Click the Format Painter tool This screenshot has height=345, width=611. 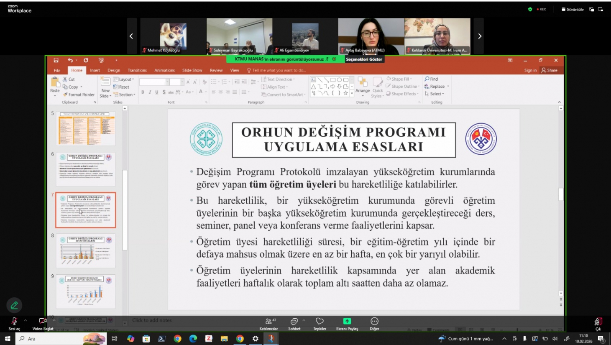pyautogui.click(x=79, y=95)
